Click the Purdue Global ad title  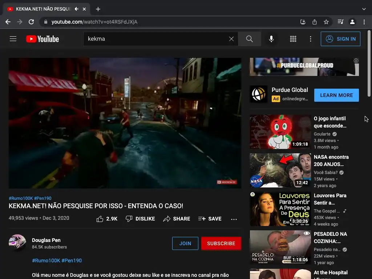click(290, 90)
